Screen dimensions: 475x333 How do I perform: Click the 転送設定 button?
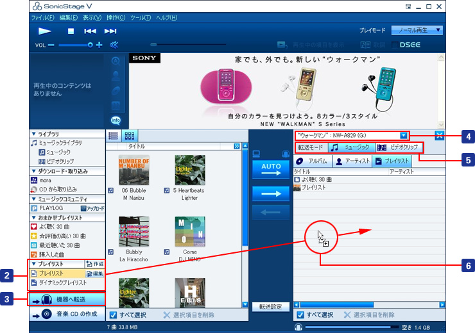270,307
